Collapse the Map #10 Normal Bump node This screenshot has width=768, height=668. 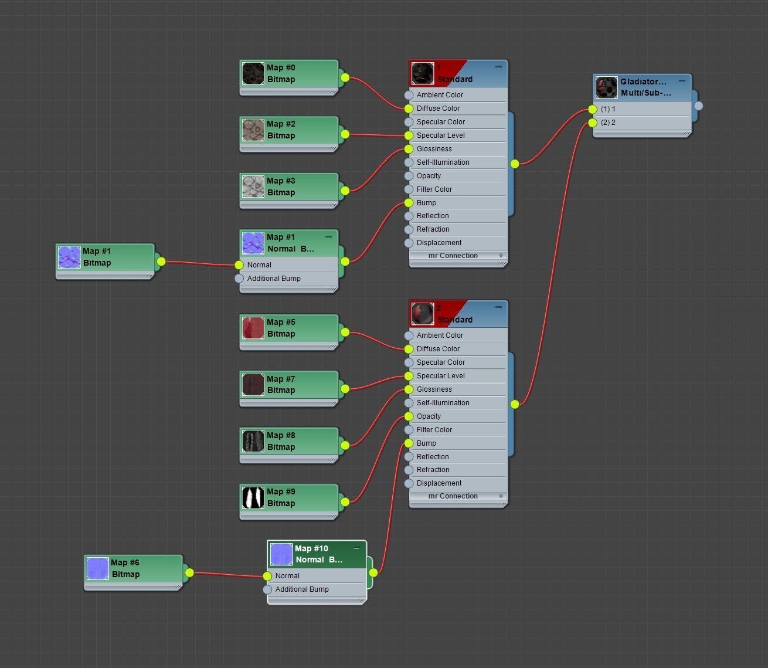[357, 548]
